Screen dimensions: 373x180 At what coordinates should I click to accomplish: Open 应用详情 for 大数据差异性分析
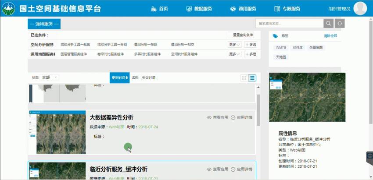[x=233, y=117]
